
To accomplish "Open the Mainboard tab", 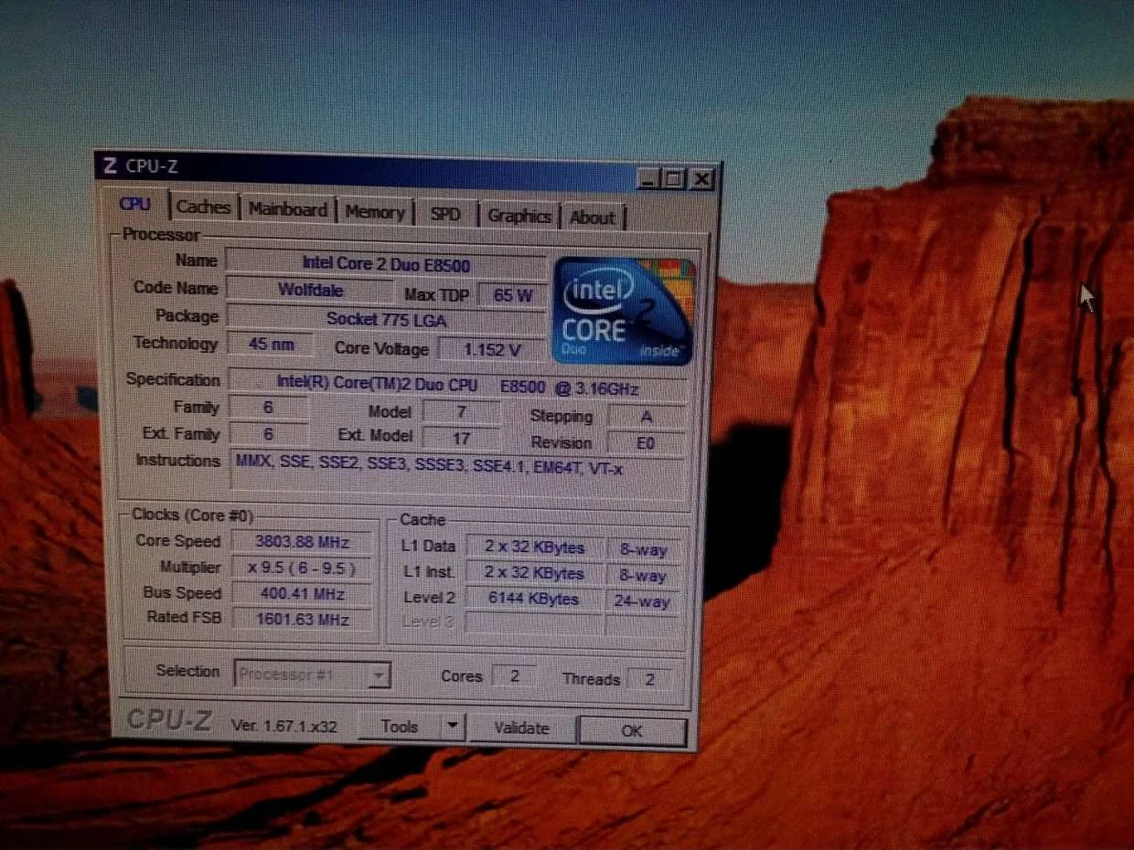I will (x=288, y=210).
